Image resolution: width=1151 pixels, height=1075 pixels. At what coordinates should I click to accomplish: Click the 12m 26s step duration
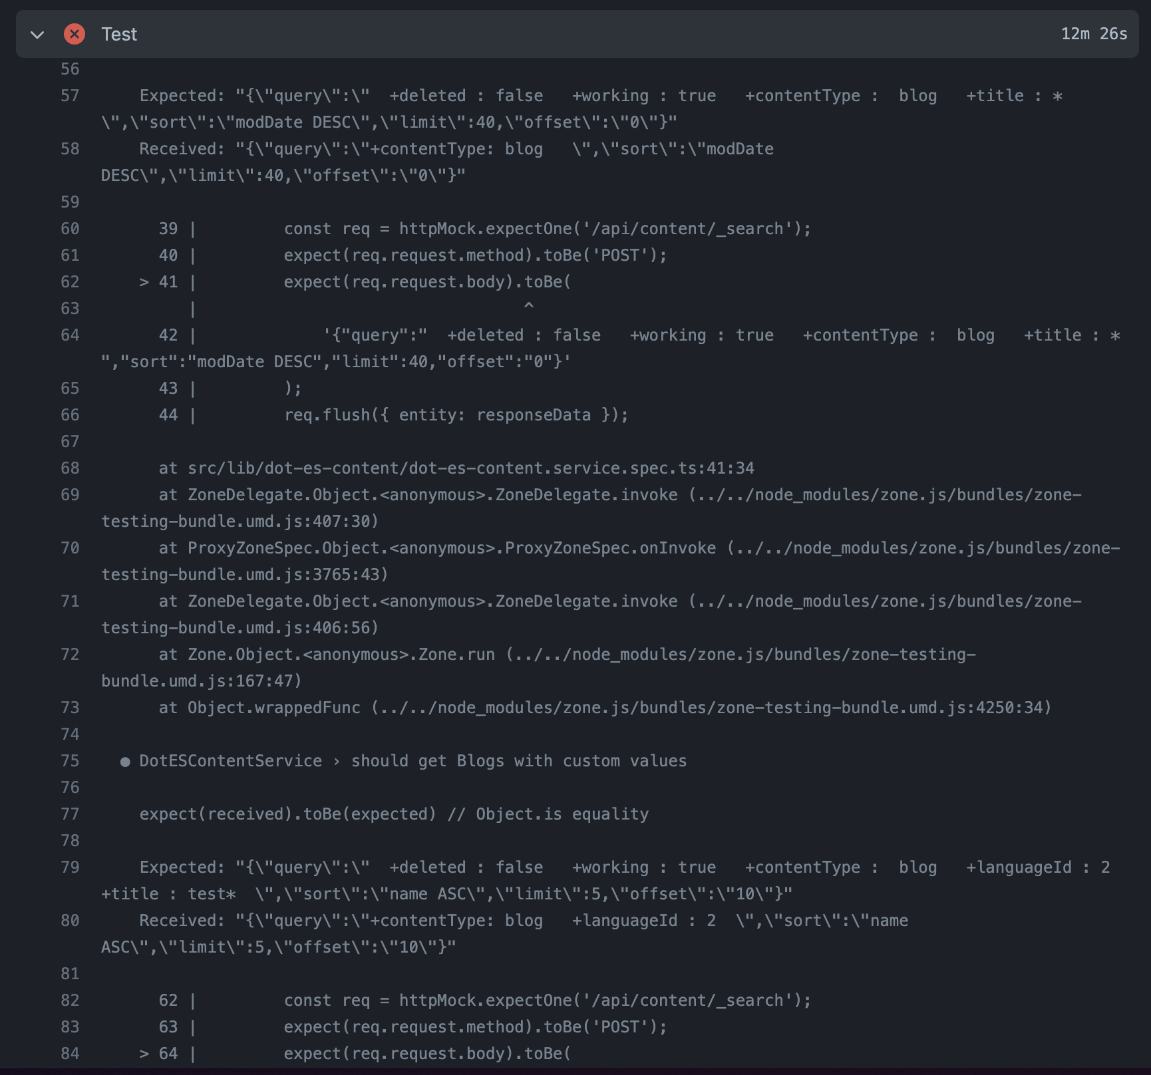pyautogui.click(x=1094, y=34)
